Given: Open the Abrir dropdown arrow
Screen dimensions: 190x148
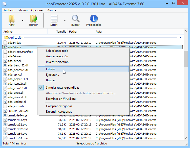Looking at the screenshot, I should tap(23, 20).
